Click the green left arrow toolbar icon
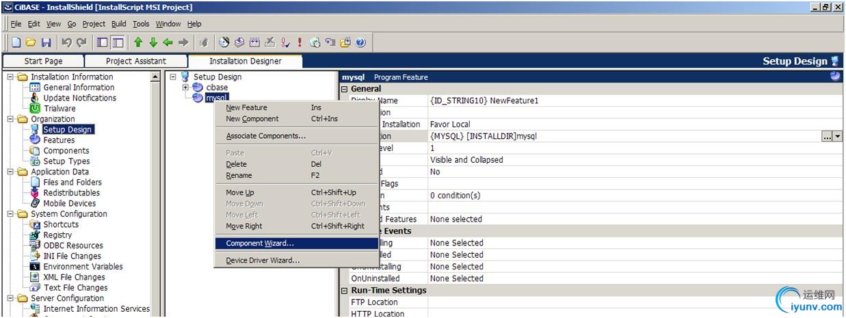846x318 pixels. 168,42
